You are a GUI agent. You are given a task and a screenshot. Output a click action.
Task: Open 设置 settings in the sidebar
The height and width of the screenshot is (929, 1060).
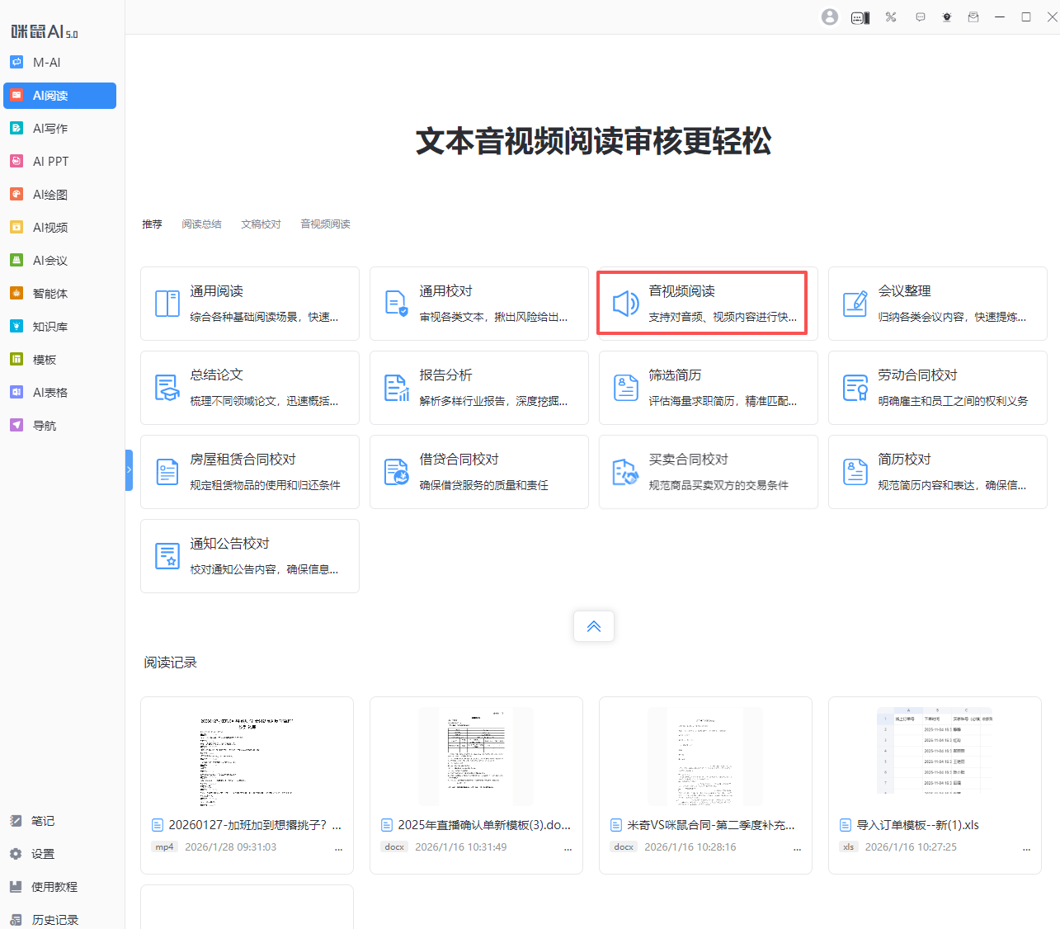coord(43,854)
